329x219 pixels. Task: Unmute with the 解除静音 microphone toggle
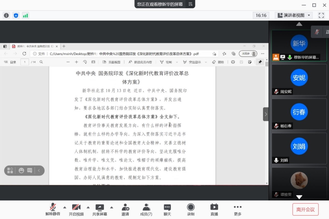pos(53,209)
